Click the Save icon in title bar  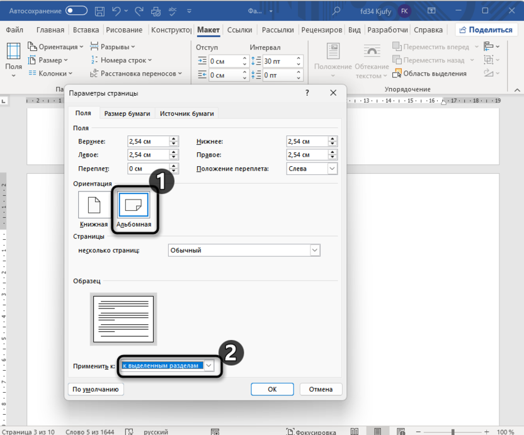[x=100, y=11]
